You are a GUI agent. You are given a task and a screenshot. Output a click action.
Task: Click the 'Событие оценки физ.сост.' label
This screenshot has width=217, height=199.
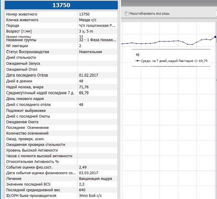coord(29,167)
